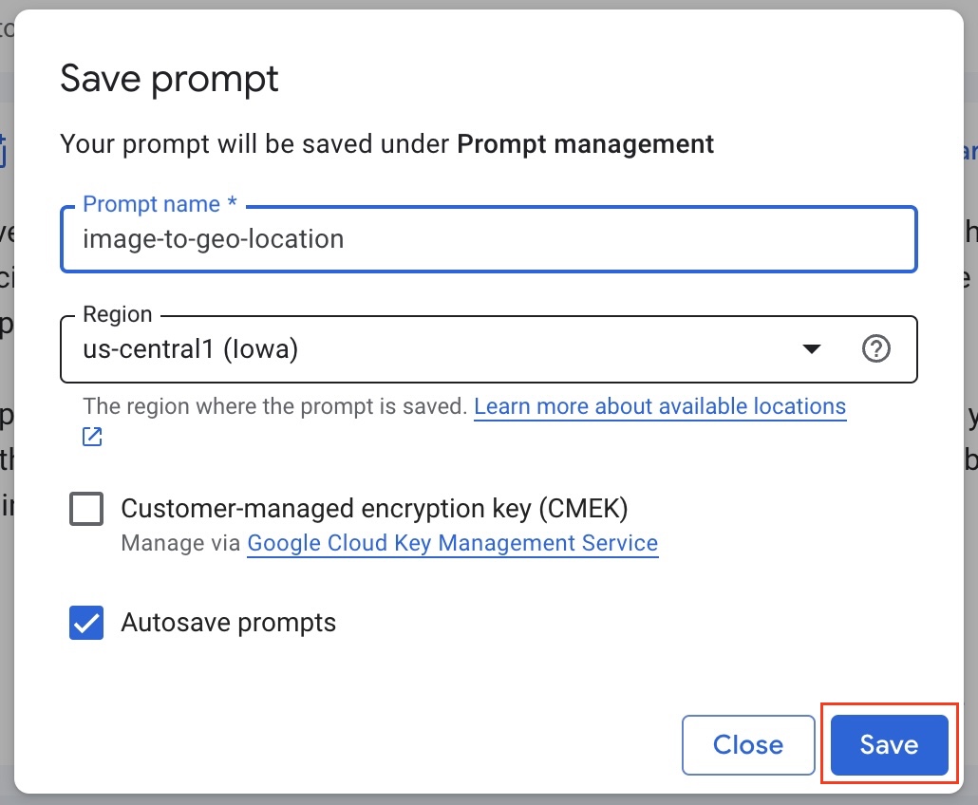Follow the Google Cloud Key Management Service link

pos(452,543)
